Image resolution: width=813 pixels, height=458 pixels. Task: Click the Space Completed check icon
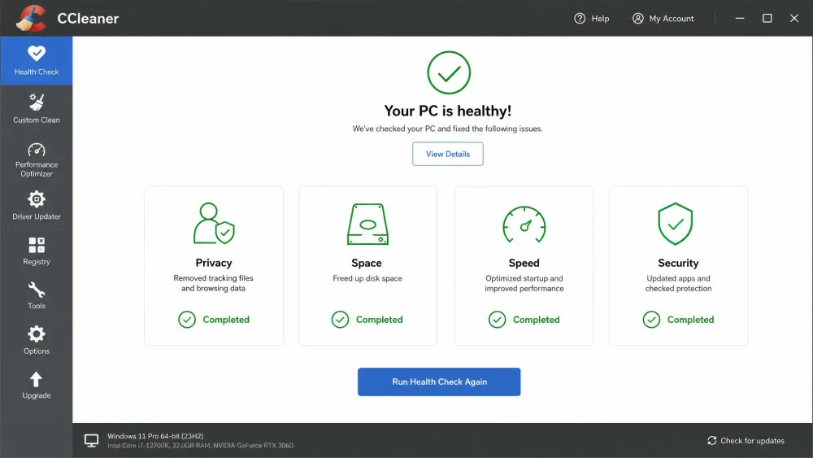tap(340, 320)
